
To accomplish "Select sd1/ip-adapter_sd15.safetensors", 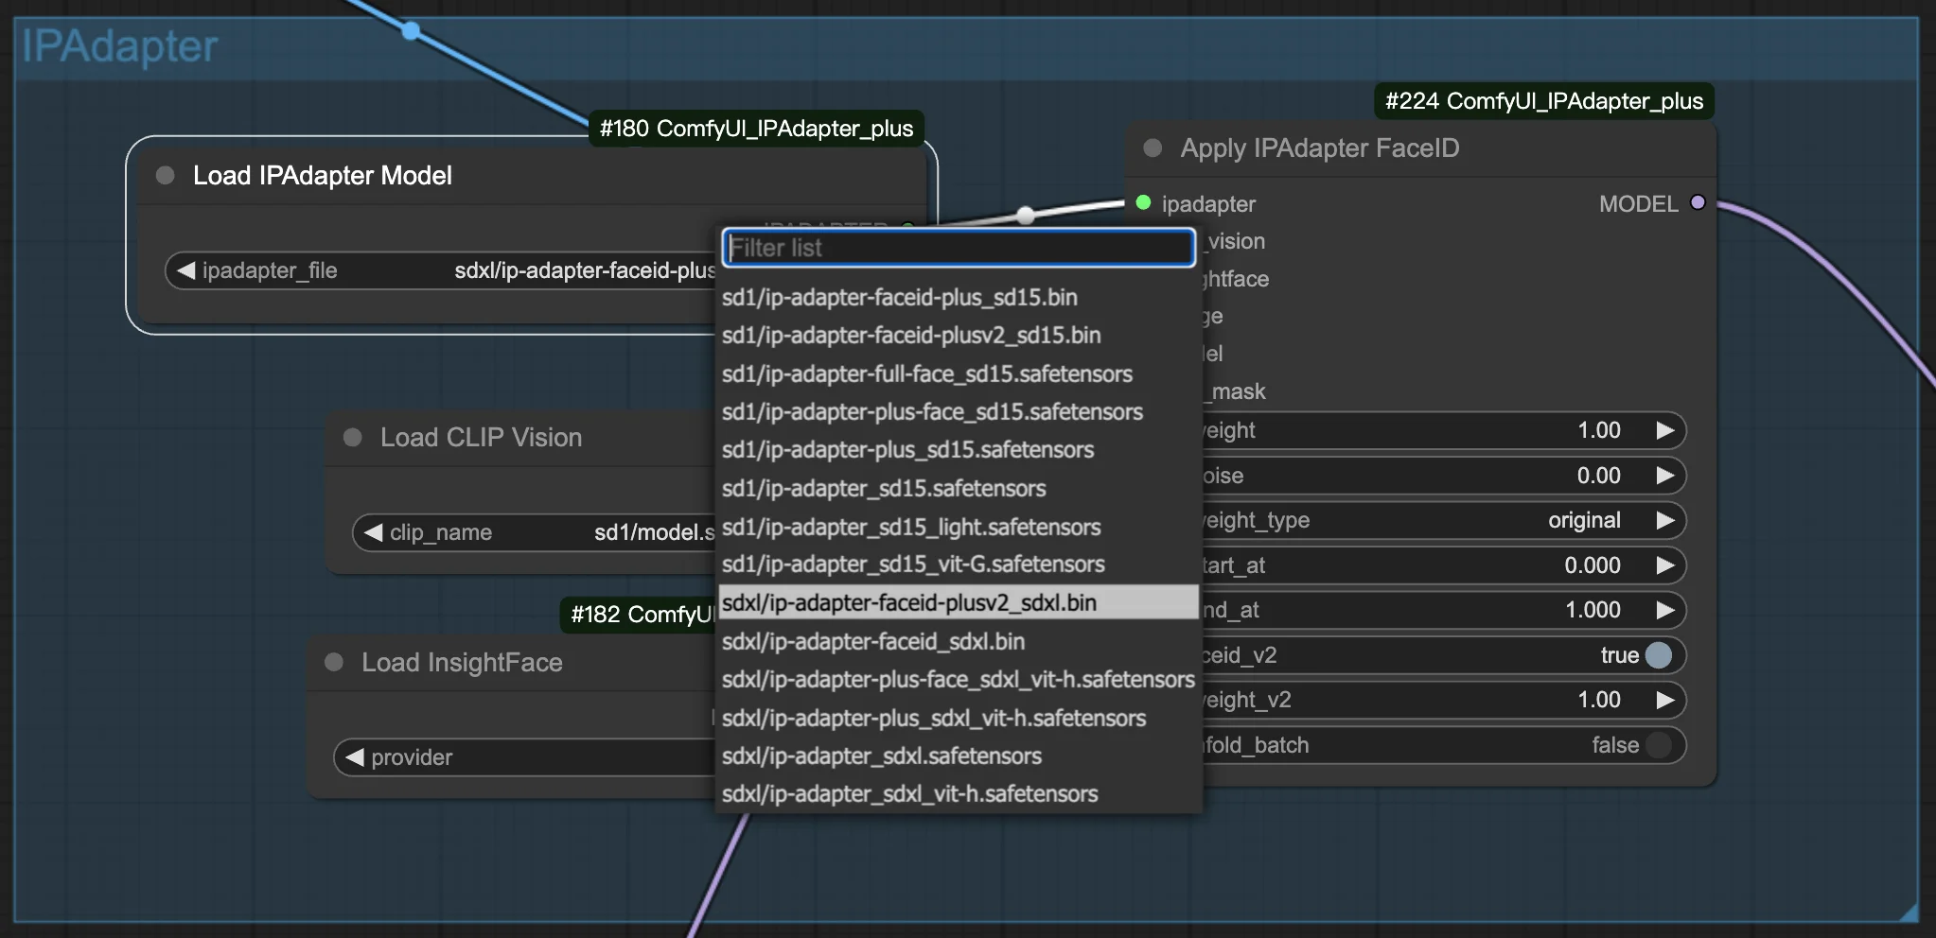I will tap(959, 488).
